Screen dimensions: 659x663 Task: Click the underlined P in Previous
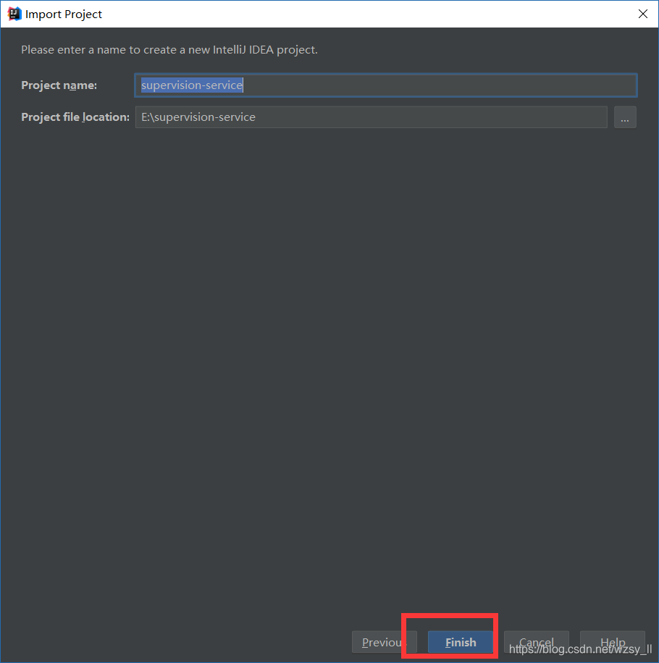[x=366, y=642]
